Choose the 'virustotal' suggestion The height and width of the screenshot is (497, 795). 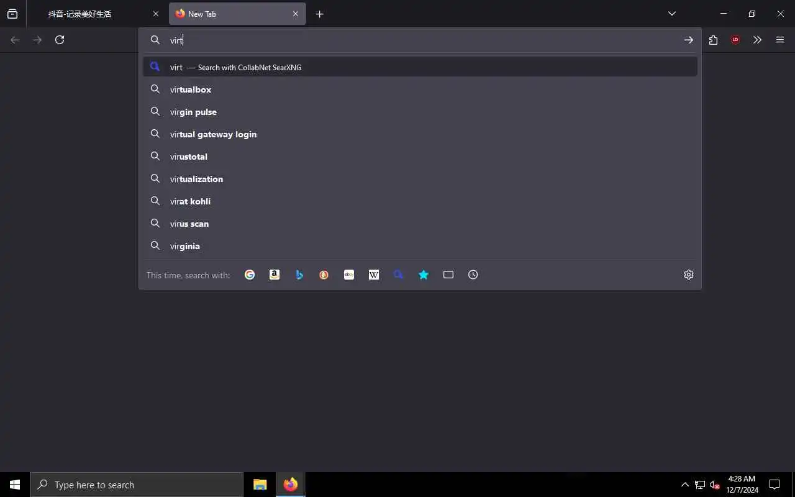pos(420,157)
